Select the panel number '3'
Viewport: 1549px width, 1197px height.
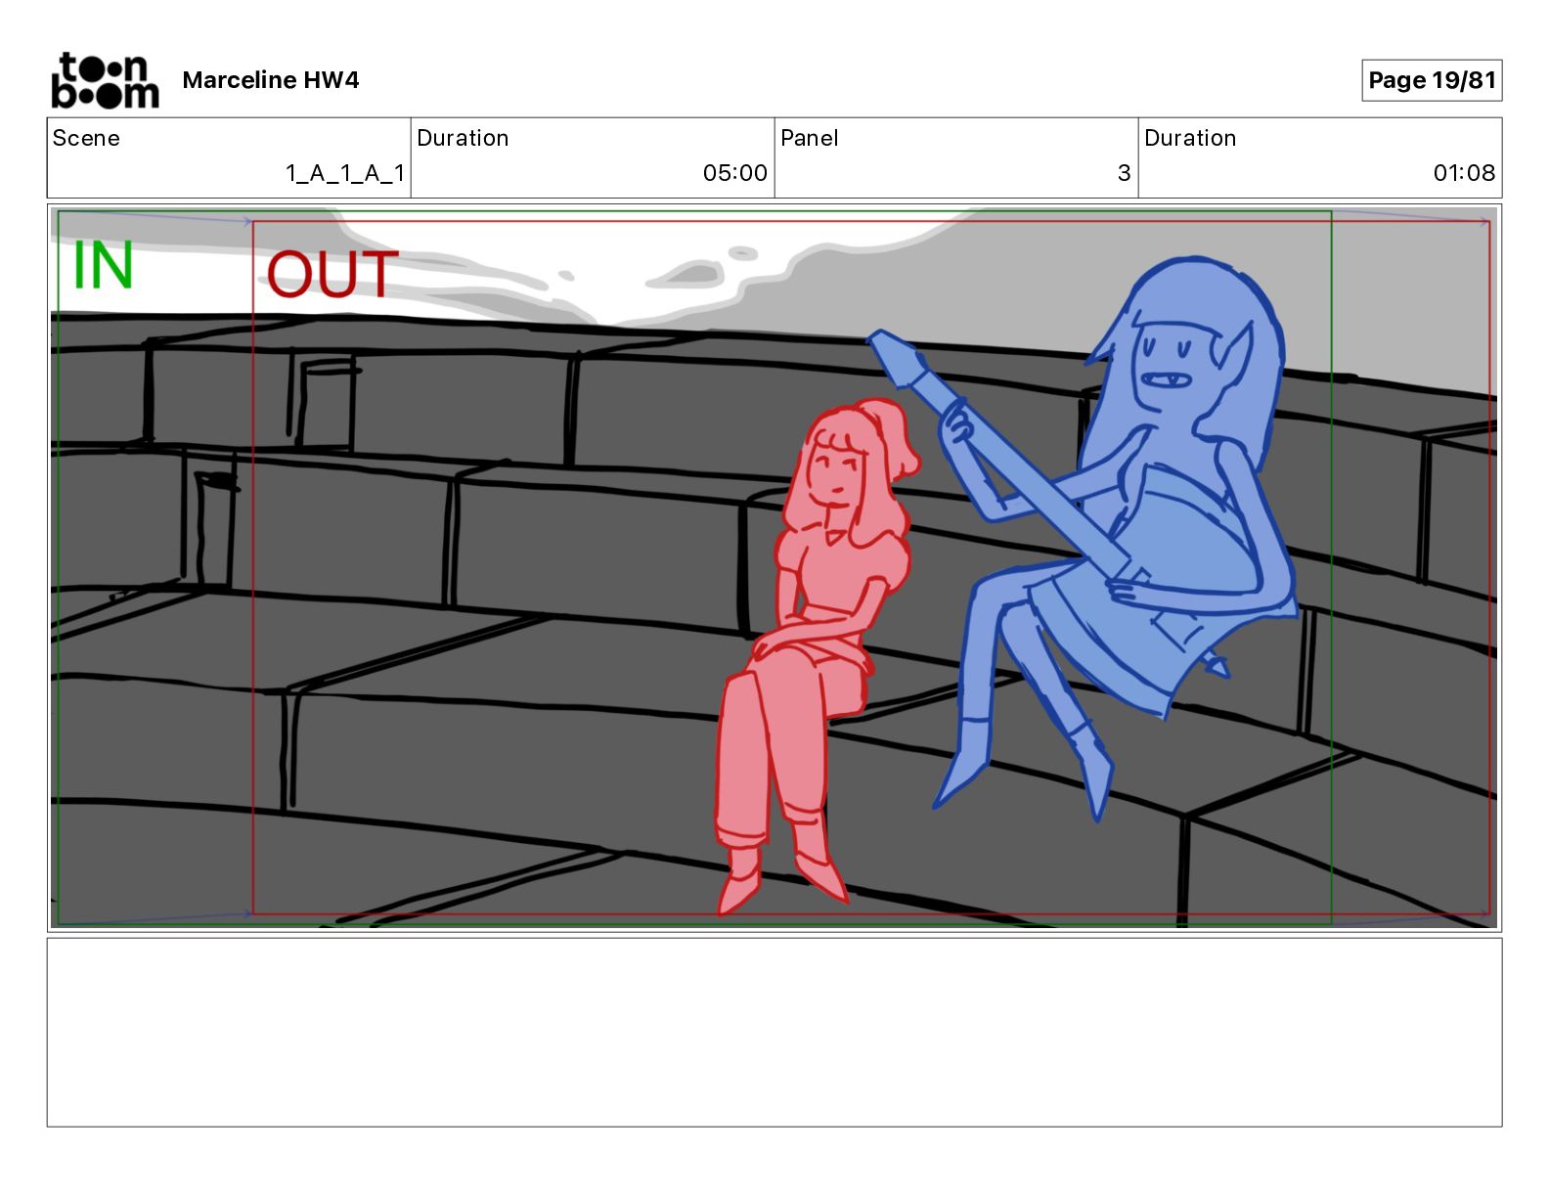[x=1125, y=173]
